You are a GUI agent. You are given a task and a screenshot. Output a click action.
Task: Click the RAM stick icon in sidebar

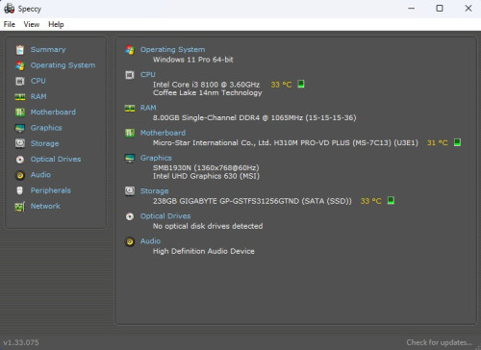20,97
